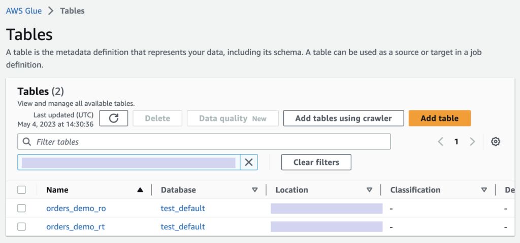This screenshot has height=243, width=520.
Task: Go to previous page arrow
Action: [441, 142]
